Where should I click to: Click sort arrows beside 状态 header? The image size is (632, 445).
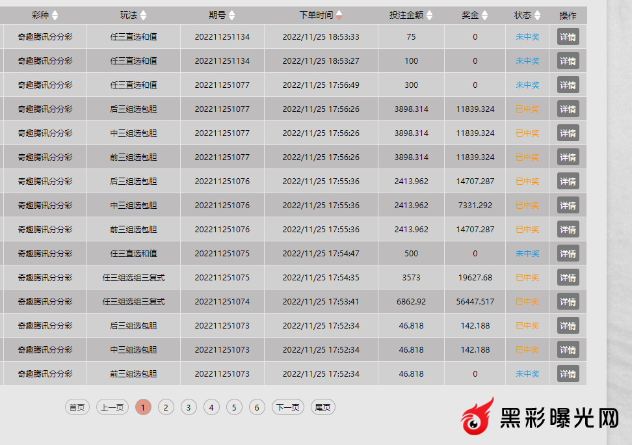(x=537, y=16)
